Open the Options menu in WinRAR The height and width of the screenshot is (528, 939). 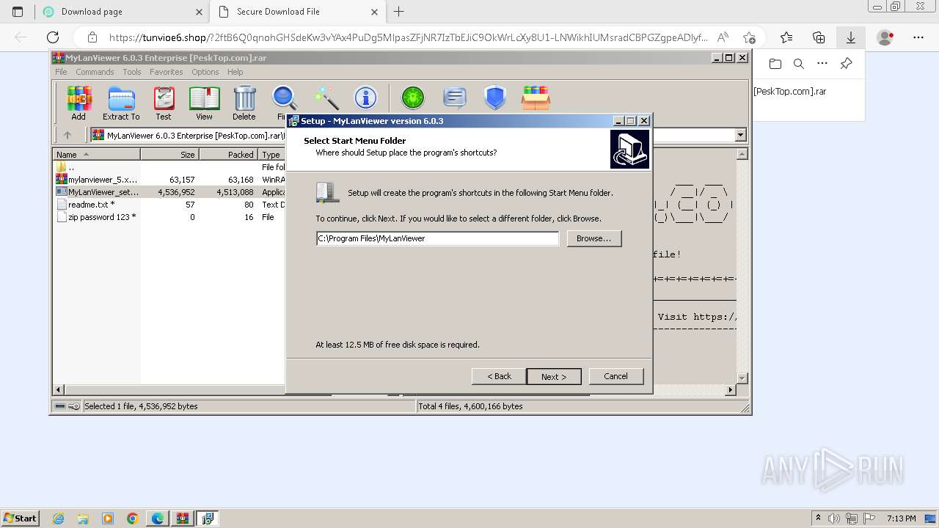point(205,72)
